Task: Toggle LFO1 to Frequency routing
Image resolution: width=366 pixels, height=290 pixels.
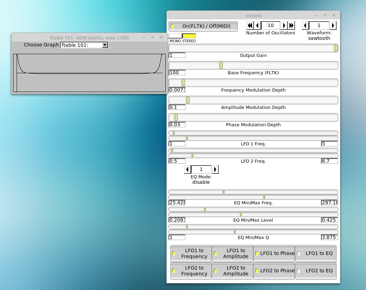Action: 191,253
